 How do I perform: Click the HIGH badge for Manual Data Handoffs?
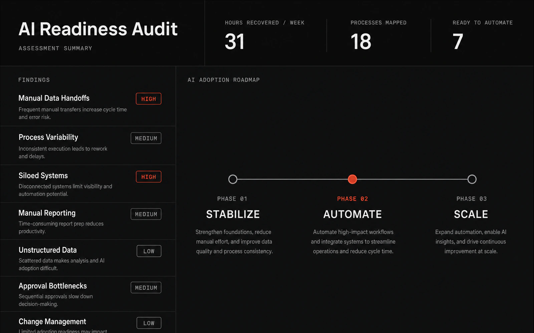[149, 99]
